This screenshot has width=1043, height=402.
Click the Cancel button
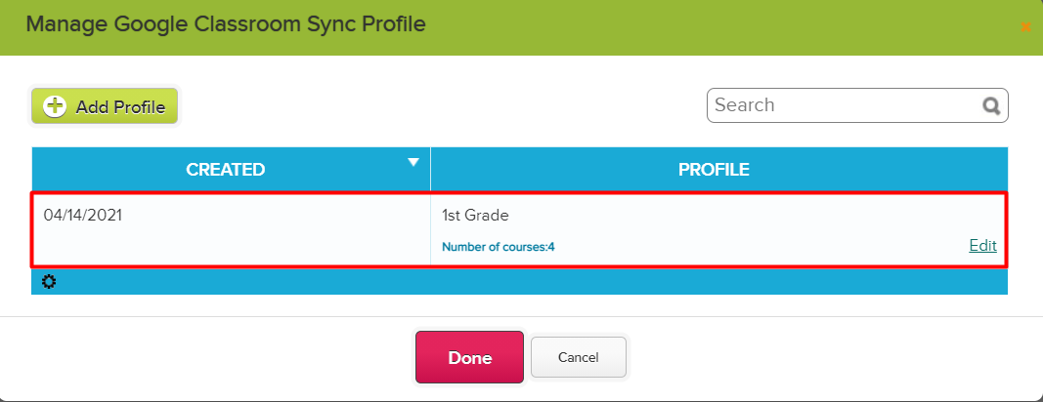tap(578, 357)
